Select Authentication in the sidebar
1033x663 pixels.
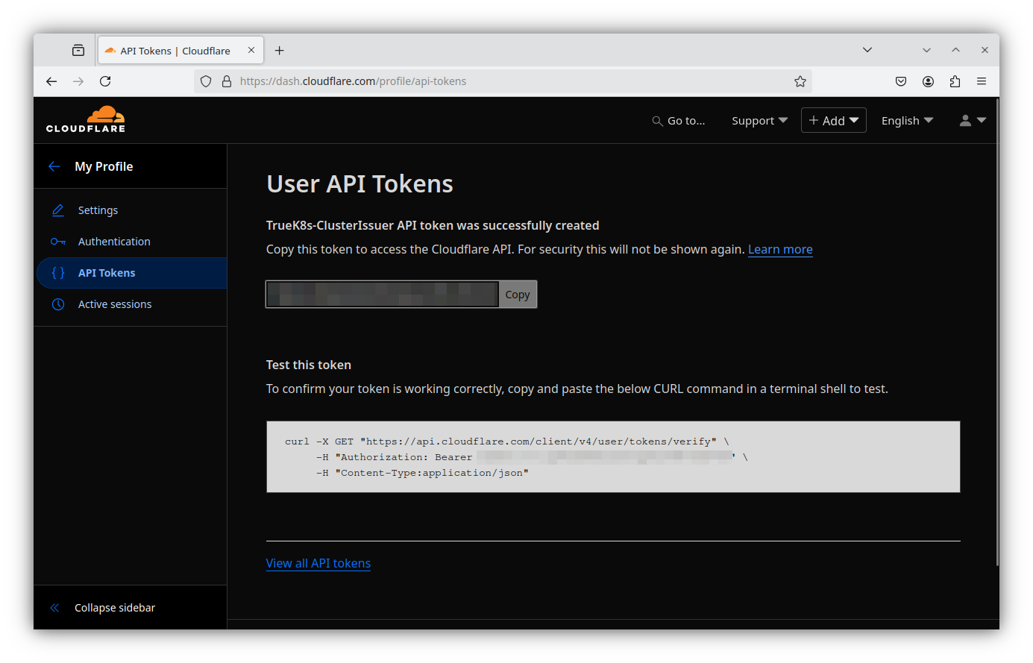(114, 242)
